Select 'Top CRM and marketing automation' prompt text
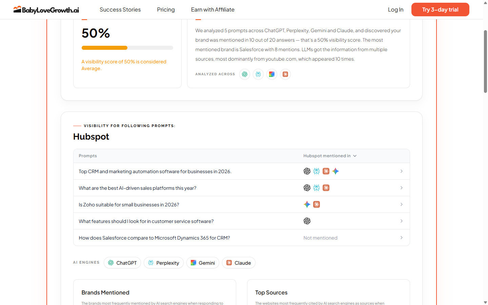The width and height of the screenshot is (488, 305). coord(155,171)
